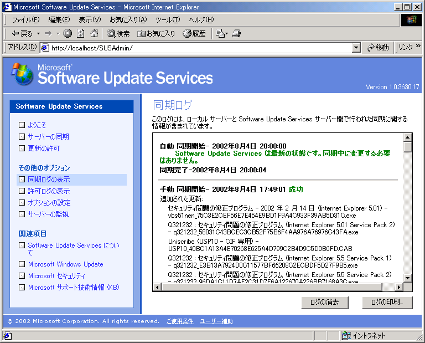Click the bullet icon beside 同期ログの表示
The height and width of the screenshot is (343, 425).
coord(22,180)
